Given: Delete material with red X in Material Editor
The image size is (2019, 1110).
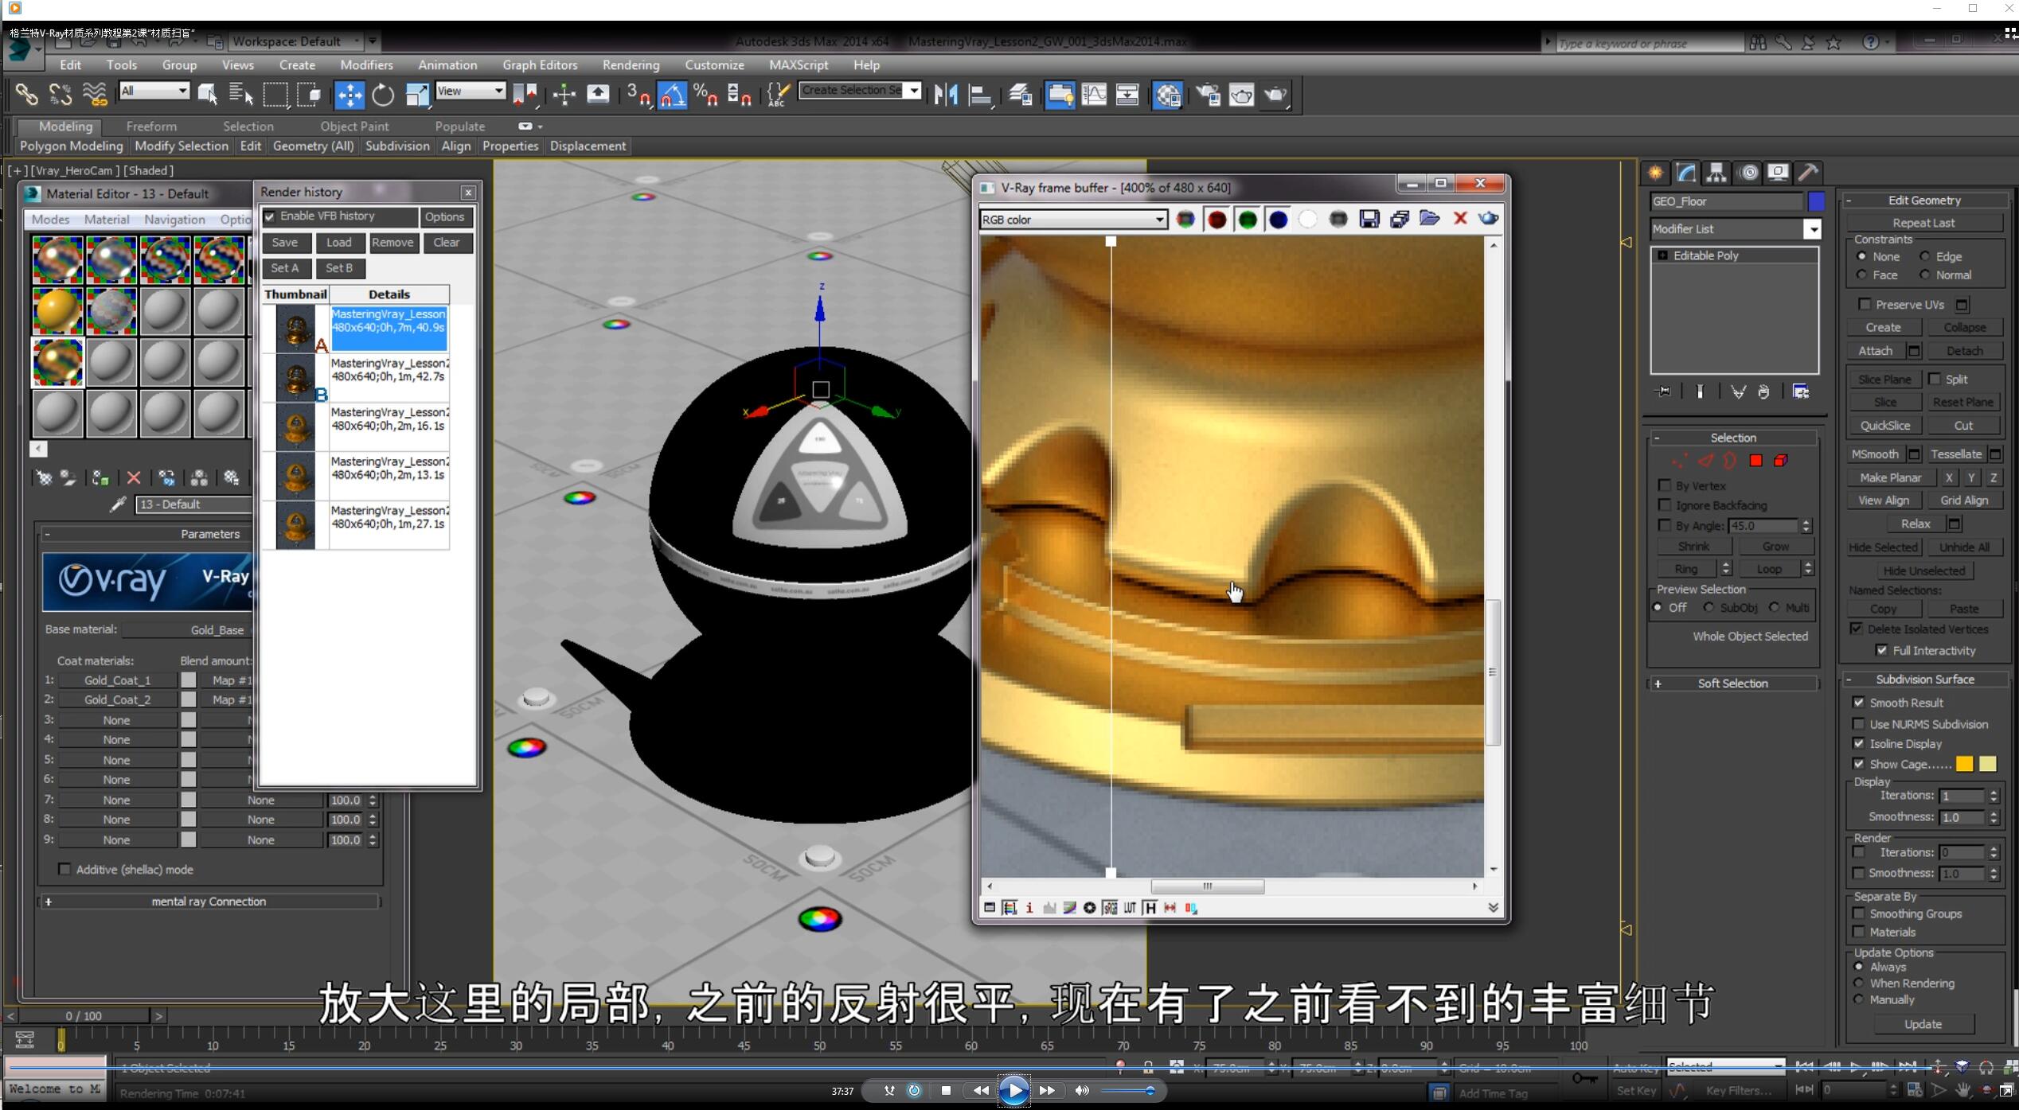Looking at the screenshot, I should (134, 477).
